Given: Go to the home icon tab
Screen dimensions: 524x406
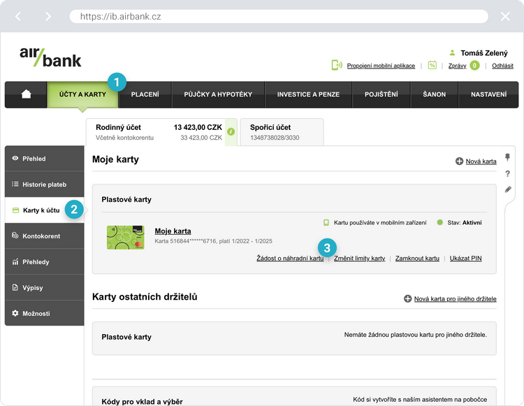Looking at the screenshot, I should pos(27,94).
